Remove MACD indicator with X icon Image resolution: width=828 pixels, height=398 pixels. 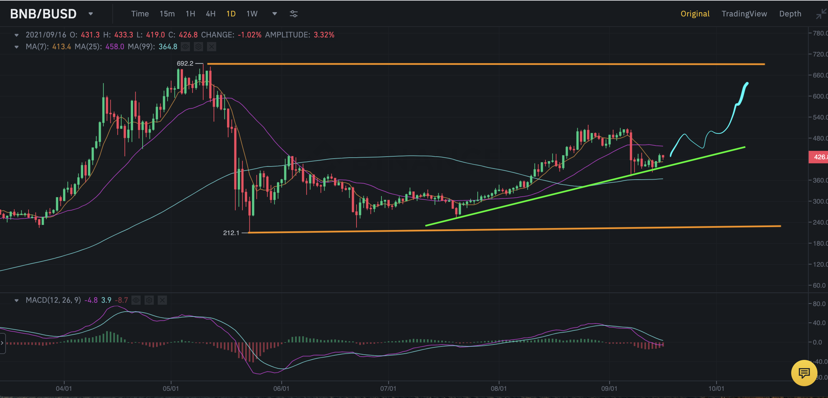(x=162, y=300)
